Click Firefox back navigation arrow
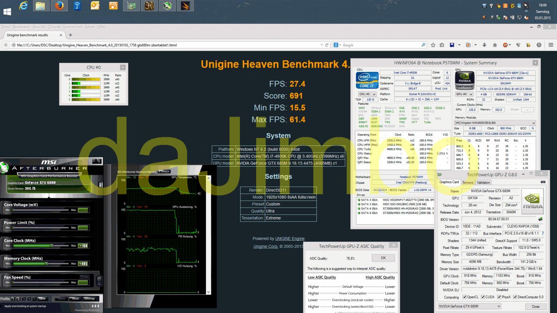The height and width of the screenshot is (313, 557). point(6,45)
